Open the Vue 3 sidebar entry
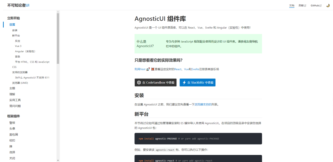The image size is (333, 162). [x=18, y=46]
